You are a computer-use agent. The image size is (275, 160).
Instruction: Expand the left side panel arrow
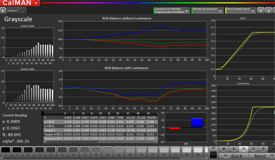point(3,10)
